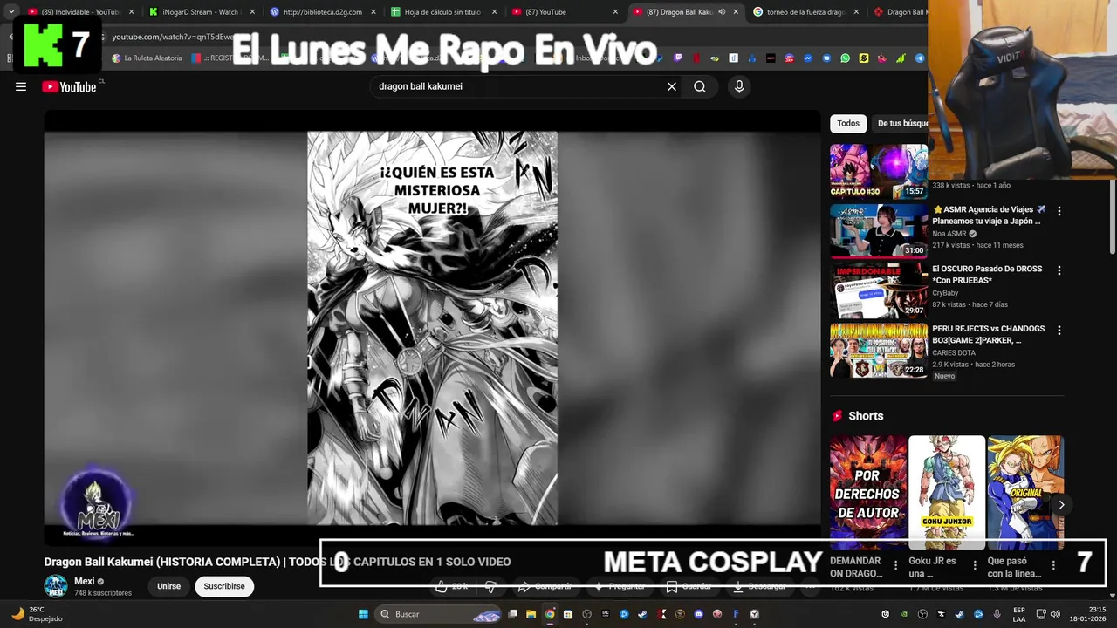Open the Windows Start menu
1117x628 pixels.
[363, 614]
